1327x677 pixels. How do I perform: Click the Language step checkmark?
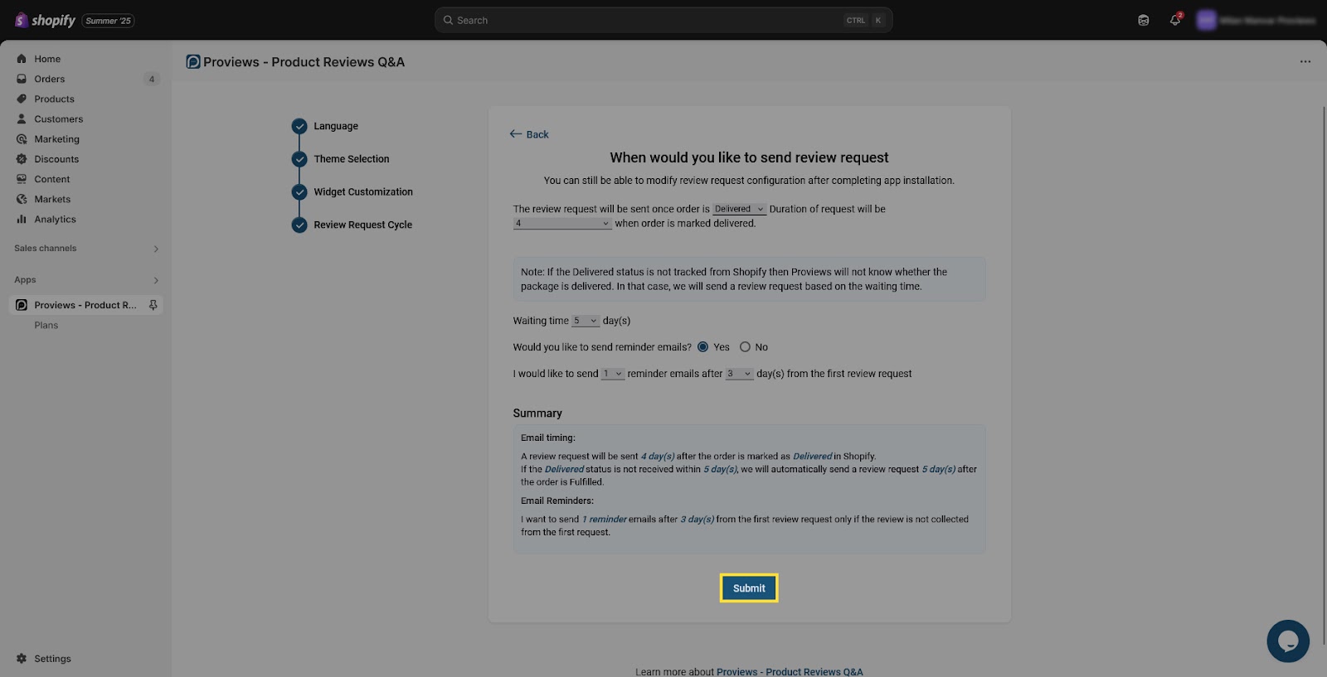[x=299, y=126]
